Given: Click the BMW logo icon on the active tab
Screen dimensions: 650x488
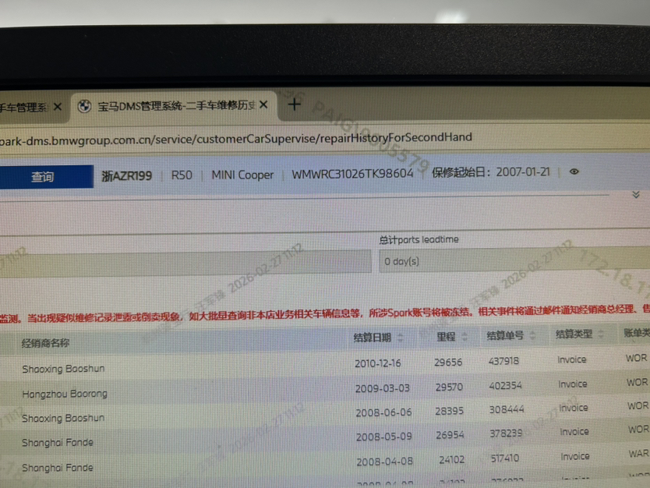Looking at the screenshot, I should click(84, 107).
